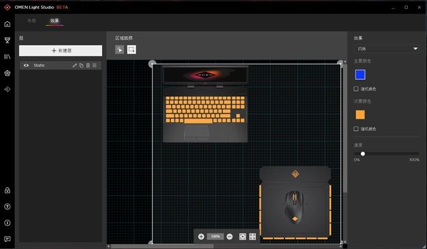Click the laptop touchpad on canvas
427x249 pixels.
[196, 132]
